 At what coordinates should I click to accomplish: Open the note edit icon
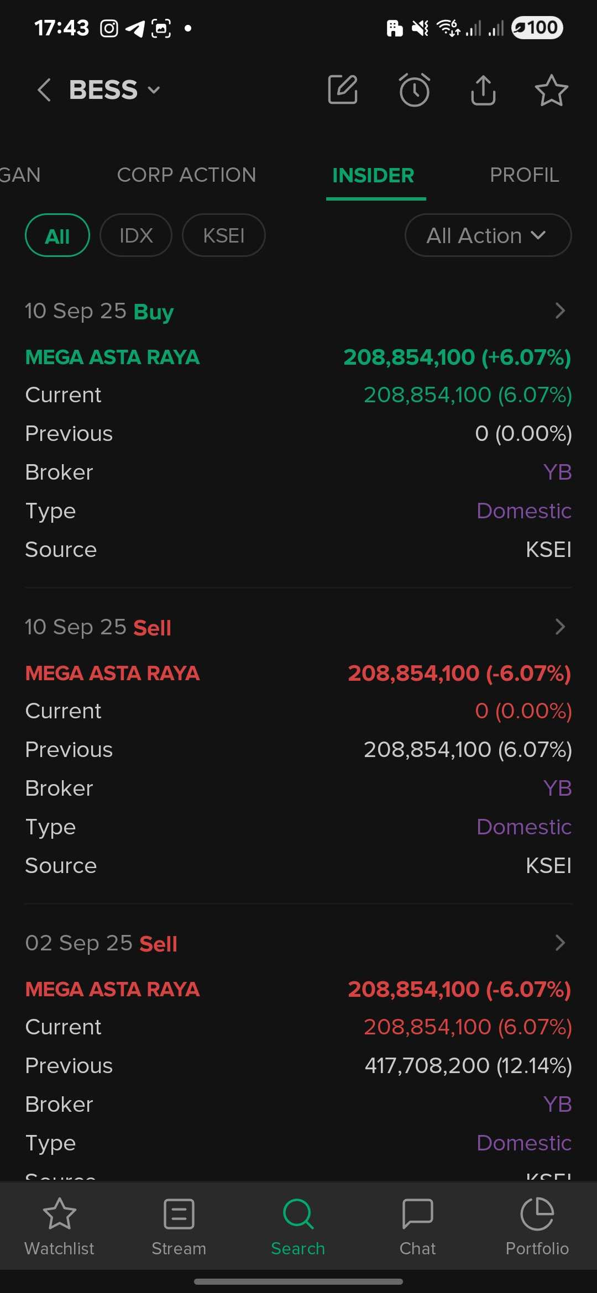click(343, 90)
